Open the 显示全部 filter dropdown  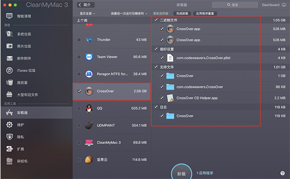[87, 13]
